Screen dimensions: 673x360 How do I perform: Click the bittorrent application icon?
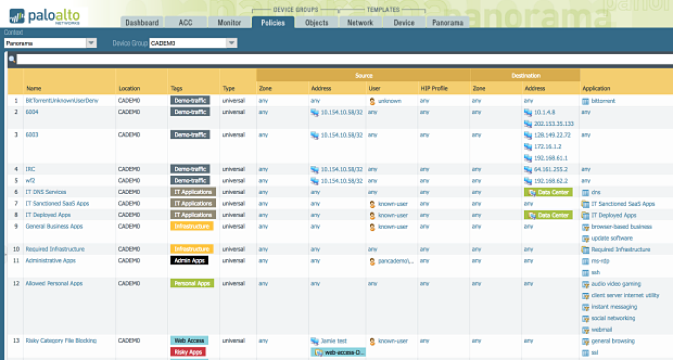click(586, 101)
